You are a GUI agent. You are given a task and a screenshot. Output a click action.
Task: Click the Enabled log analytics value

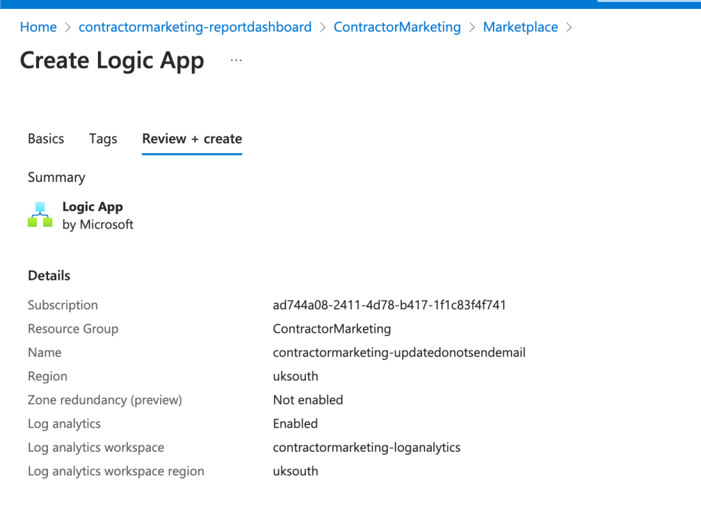tap(296, 424)
